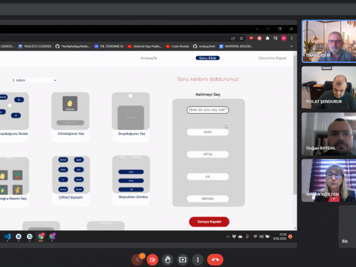Go to Anasayfa menu item

click(x=149, y=58)
